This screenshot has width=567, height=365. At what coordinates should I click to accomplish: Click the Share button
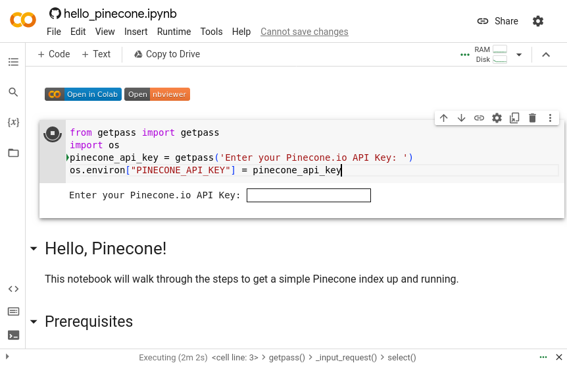pos(497,21)
